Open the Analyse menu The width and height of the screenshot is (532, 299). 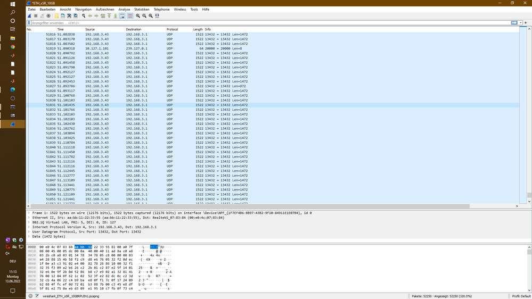pos(124,10)
